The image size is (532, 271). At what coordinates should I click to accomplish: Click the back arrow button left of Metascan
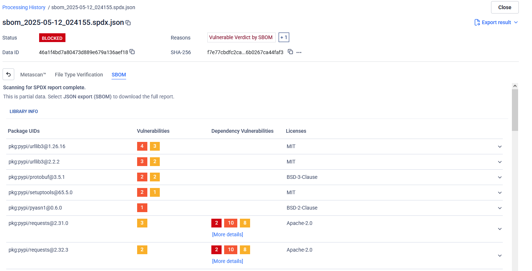[x=8, y=74]
